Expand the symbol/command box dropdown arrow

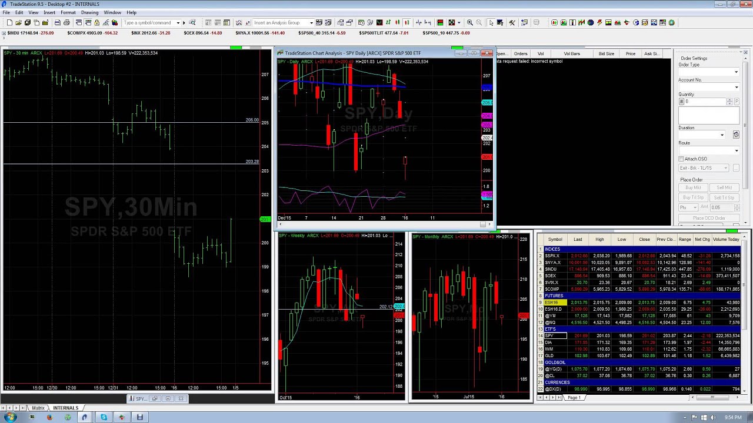coord(178,23)
